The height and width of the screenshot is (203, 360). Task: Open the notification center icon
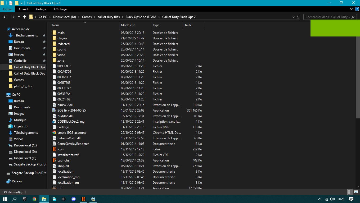351,199
